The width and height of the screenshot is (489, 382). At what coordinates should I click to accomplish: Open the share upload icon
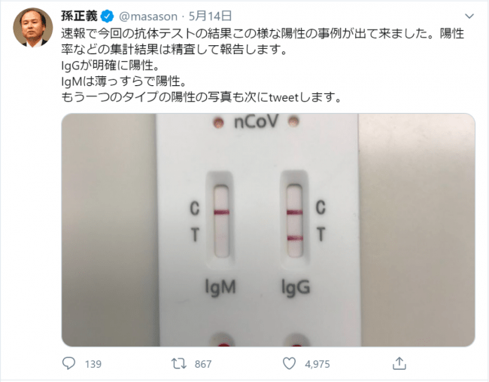point(399,363)
